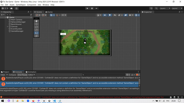This screenshot has height=103, width=184.
Task: Open the Layout dropdown
Action: (x=177, y=8)
